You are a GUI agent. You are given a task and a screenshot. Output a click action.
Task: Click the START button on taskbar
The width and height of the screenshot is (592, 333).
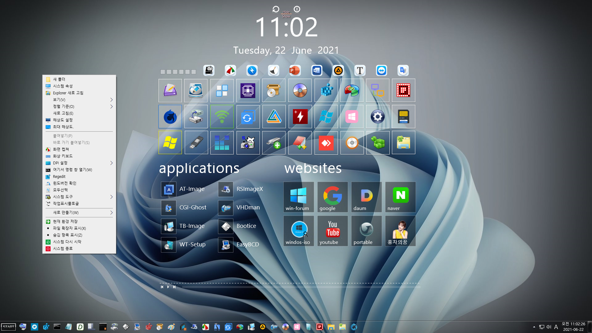[x=9, y=327]
